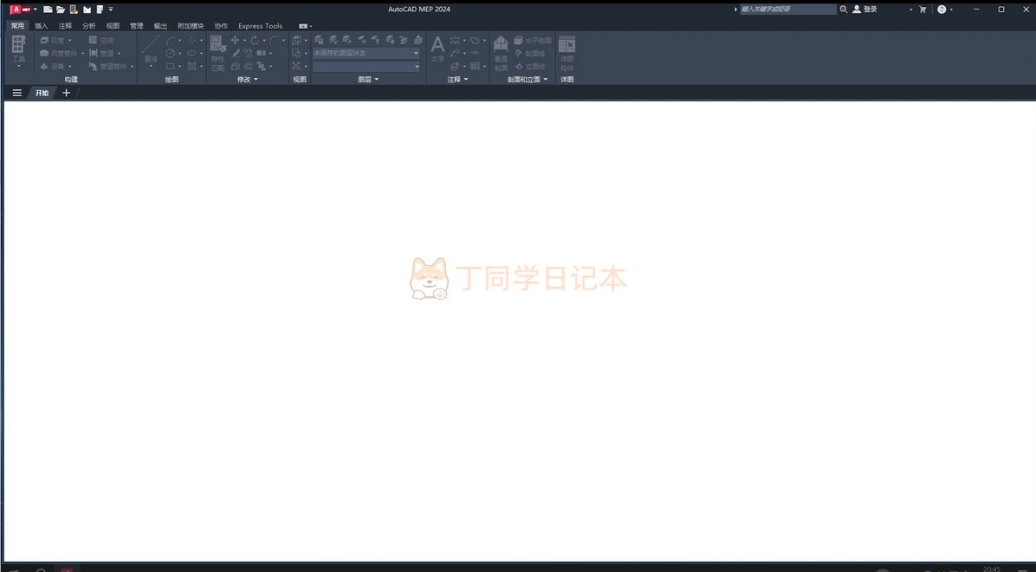Open the Autodesk App Store cart icon
Screen dimensions: 1036x572
[923, 10]
